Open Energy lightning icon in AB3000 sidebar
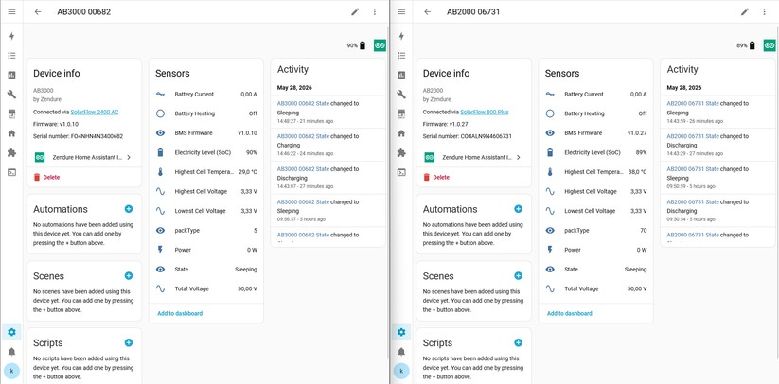Image resolution: width=779 pixels, height=384 pixels. 12,36
